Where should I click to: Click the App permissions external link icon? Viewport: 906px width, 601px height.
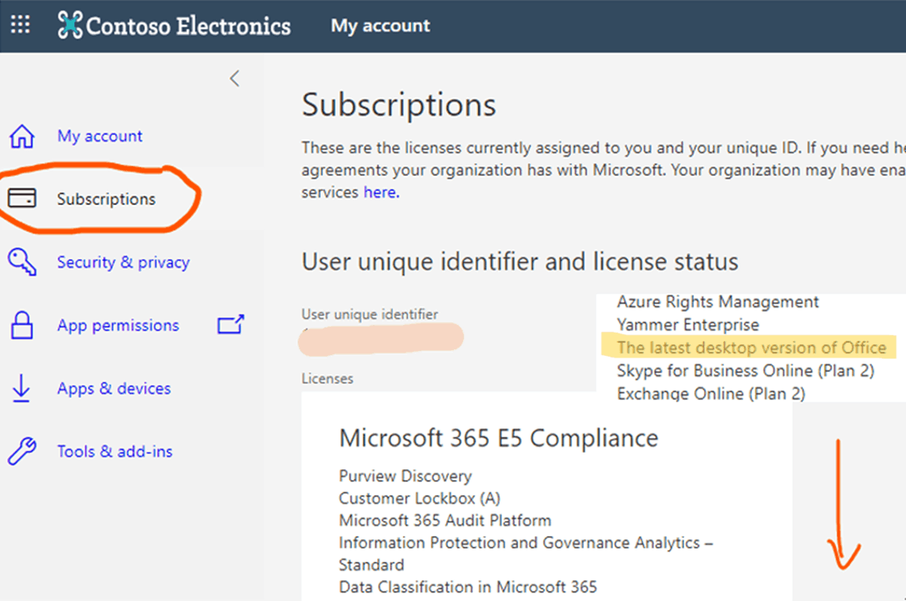click(230, 324)
